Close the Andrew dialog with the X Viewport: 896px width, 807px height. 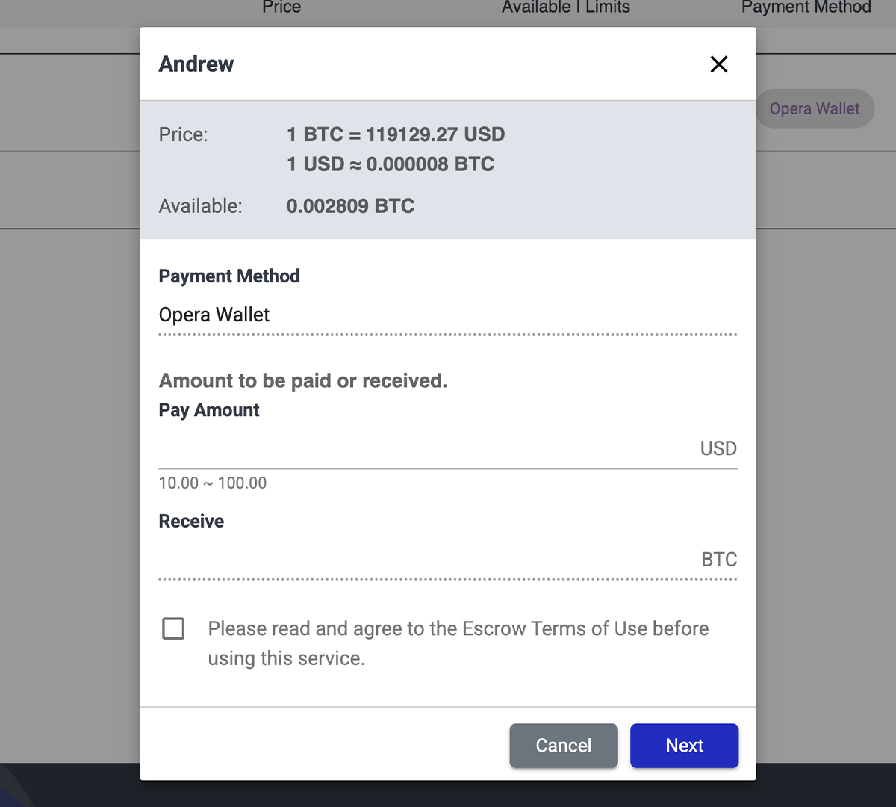pos(718,64)
